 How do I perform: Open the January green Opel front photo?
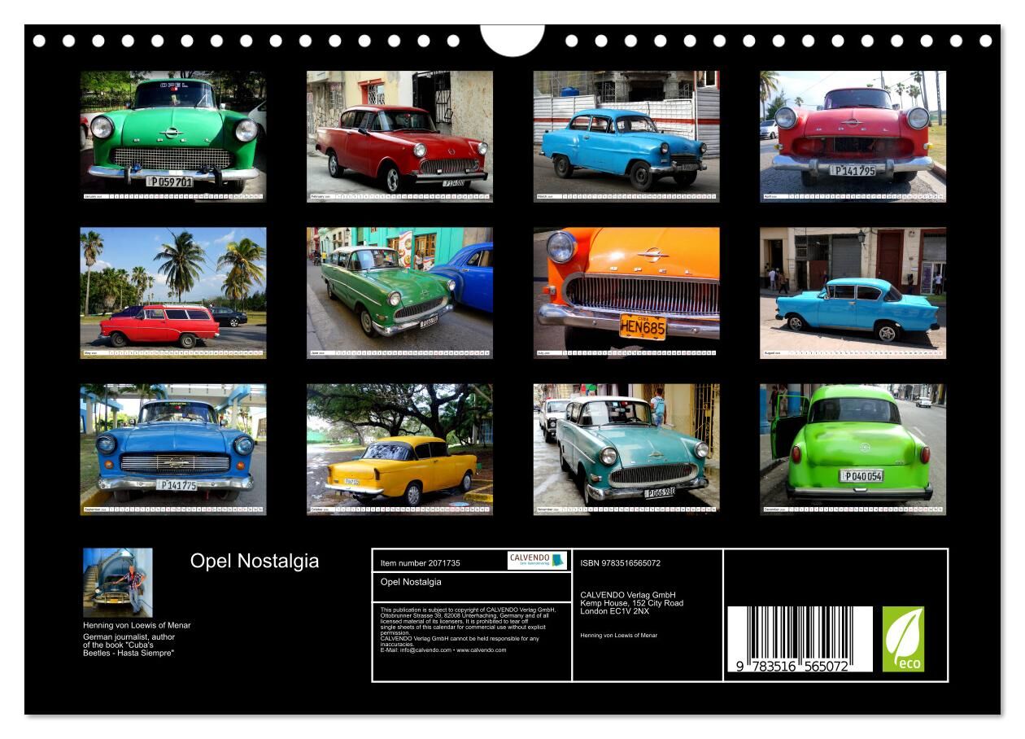(173, 132)
